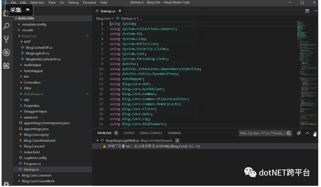
Task: Click the C# file icon beside BlogCacheAOP.cs
Action: [x=23, y=48]
